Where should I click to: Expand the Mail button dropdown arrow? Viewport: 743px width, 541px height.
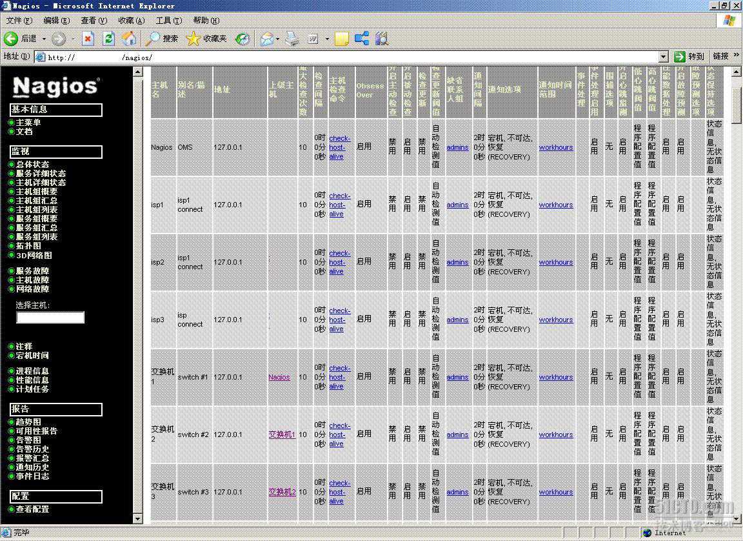pyautogui.click(x=278, y=39)
